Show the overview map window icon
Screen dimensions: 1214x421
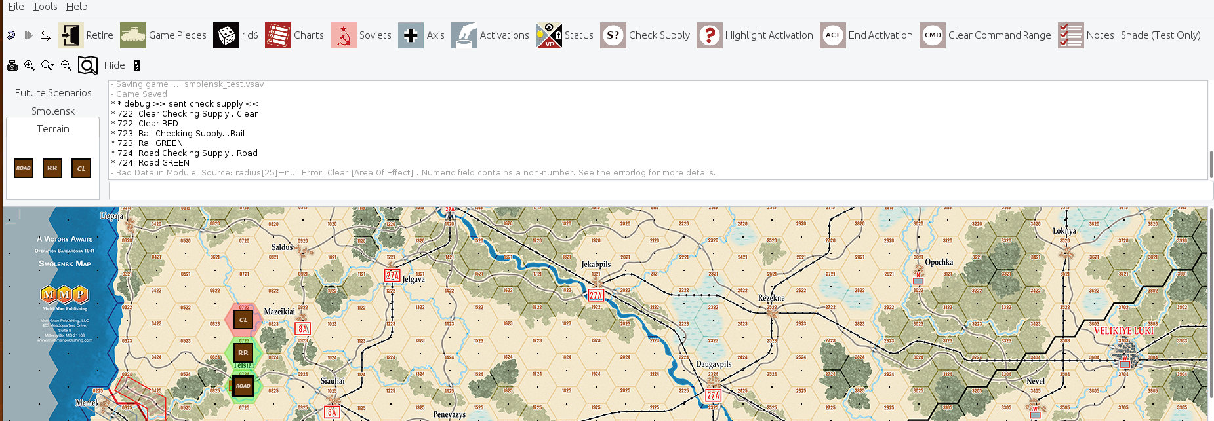(88, 65)
